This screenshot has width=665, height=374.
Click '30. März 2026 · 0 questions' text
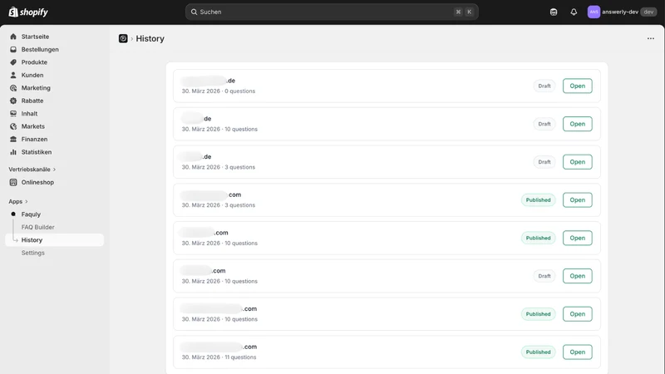tap(219, 91)
